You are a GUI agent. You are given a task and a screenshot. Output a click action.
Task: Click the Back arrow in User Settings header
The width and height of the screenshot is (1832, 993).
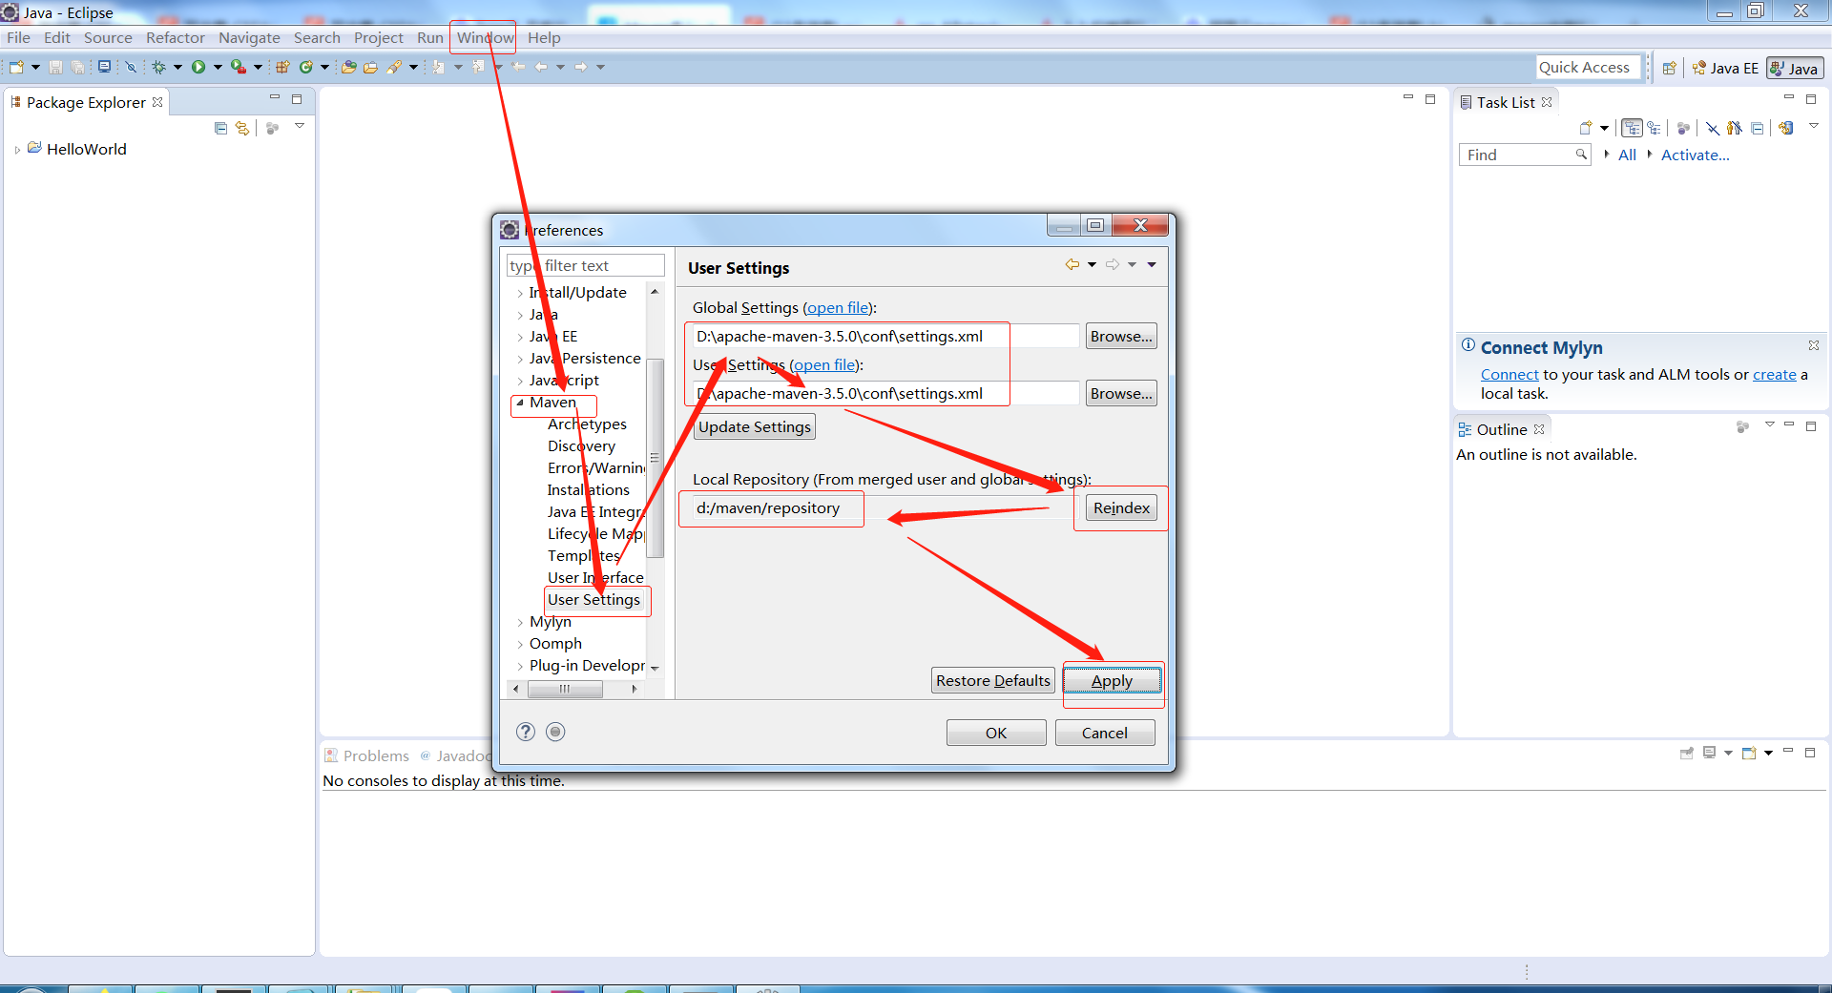click(x=1072, y=264)
